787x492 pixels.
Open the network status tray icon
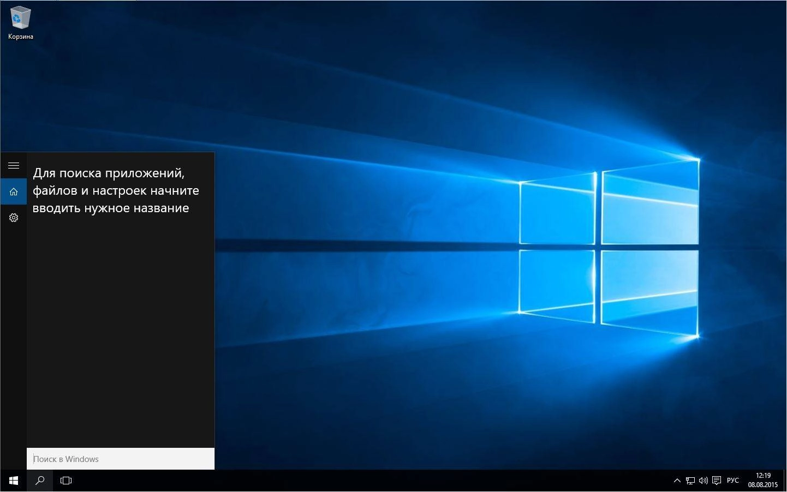[x=690, y=481]
